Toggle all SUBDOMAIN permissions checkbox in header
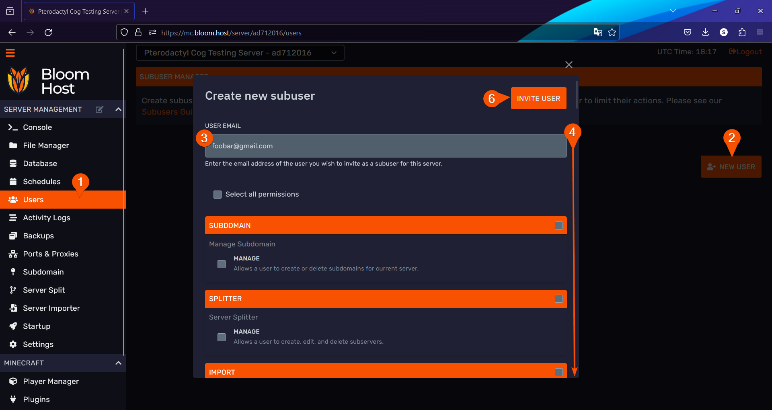The width and height of the screenshot is (772, 410). pos(558,225)
